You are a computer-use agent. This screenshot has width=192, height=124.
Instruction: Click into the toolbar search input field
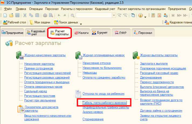click(x=94, y=15)
